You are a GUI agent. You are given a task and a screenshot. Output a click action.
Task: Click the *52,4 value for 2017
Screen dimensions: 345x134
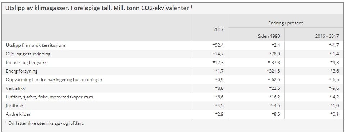[218, 45]
